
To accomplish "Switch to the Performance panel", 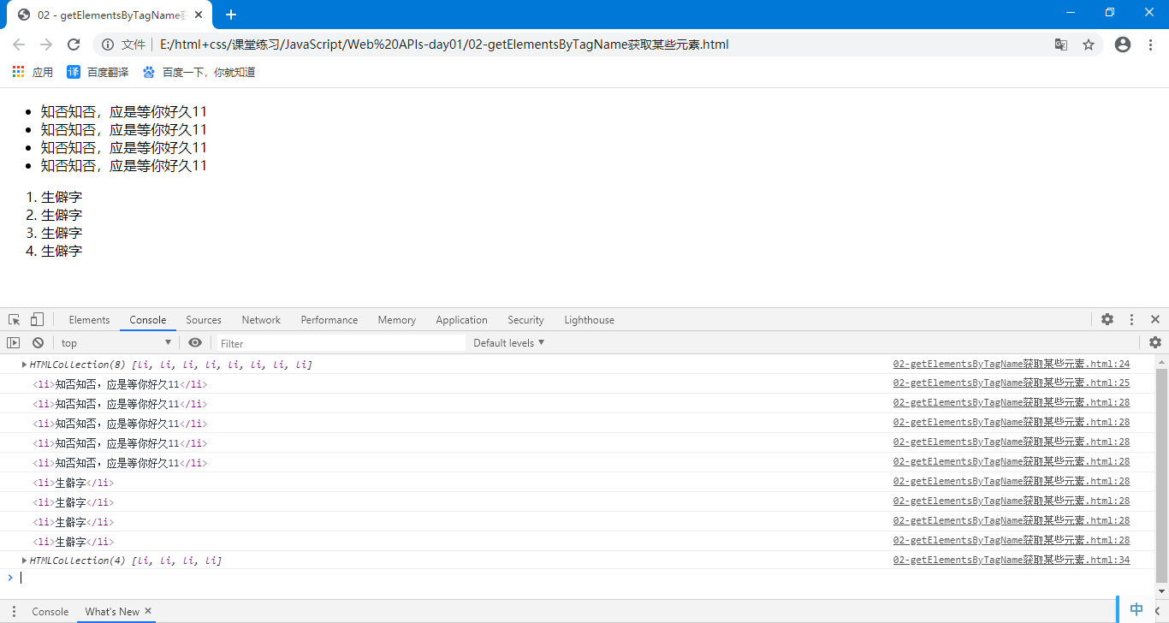I will pos(329,320).
